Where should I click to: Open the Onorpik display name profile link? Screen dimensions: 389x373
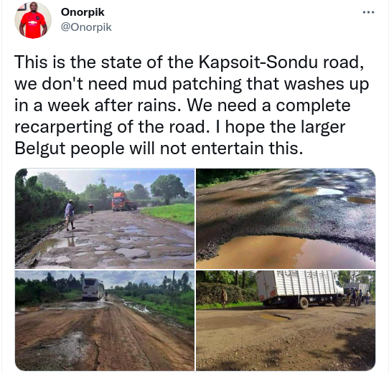click(83, 12)
